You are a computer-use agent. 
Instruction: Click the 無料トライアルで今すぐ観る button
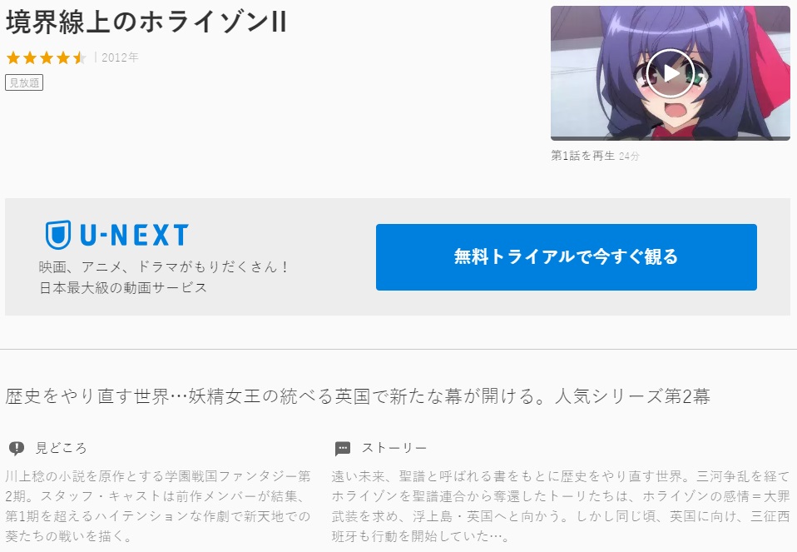click(x=567, y=257)
